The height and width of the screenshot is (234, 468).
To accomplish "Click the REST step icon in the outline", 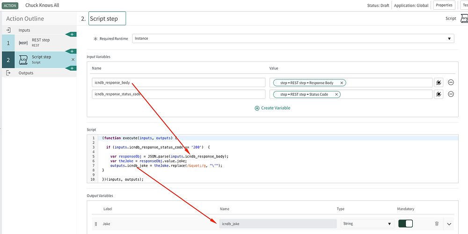I will (23, 43).
